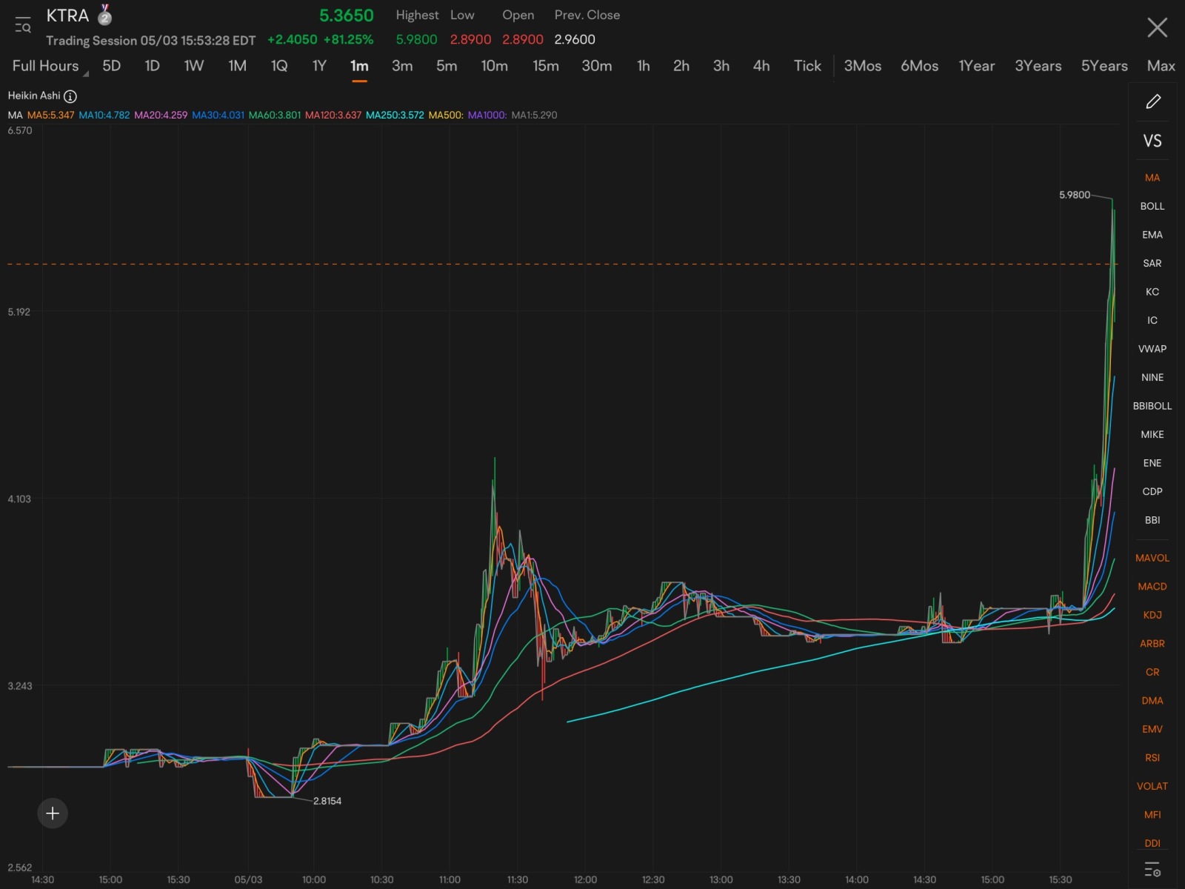
Task: Toggle the SAR indicator
Action: [x=1152, y=263]
